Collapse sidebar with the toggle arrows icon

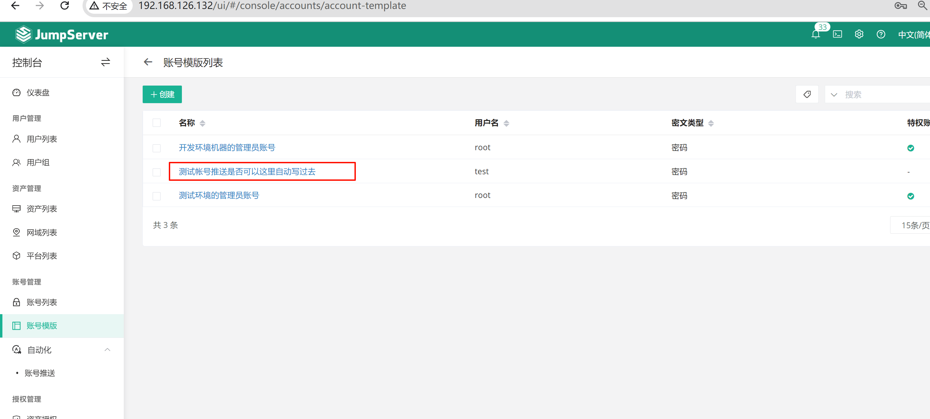coord(106,63)
